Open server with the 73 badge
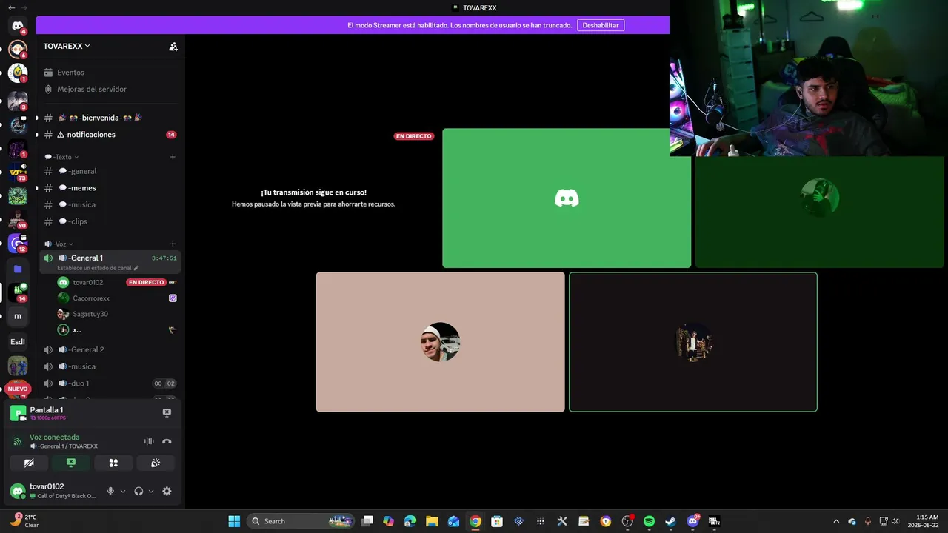 [x=18, y=172]
